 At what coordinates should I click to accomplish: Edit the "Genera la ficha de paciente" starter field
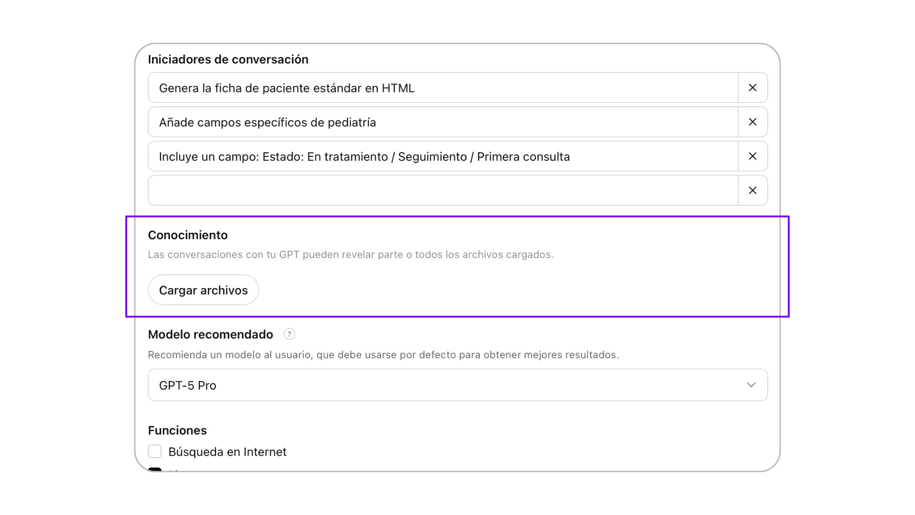443,88
